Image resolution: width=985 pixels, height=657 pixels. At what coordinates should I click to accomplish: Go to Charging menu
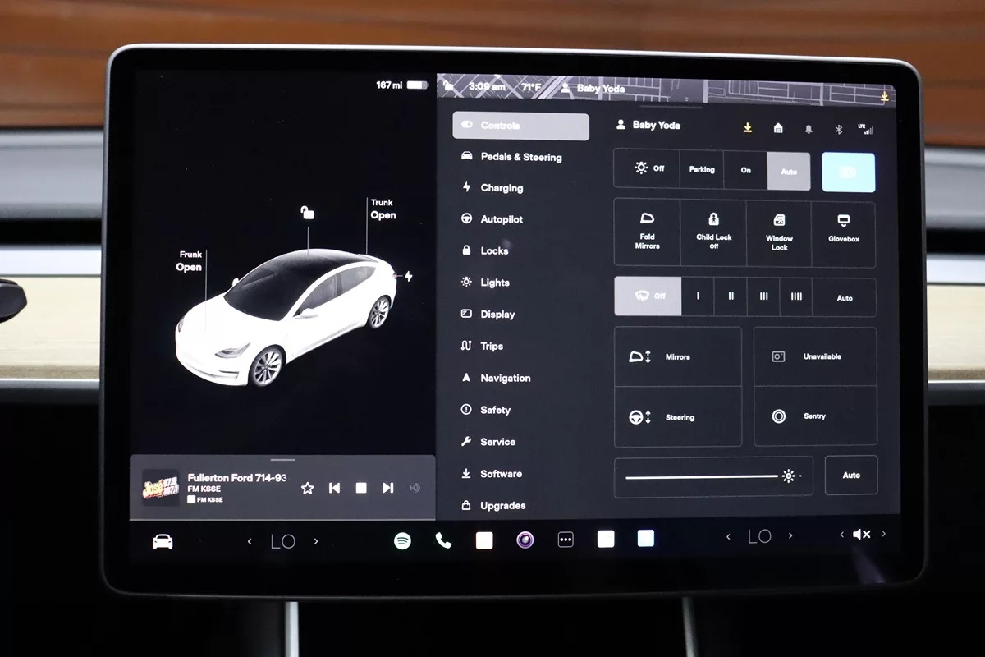click(x=501, y=188)
